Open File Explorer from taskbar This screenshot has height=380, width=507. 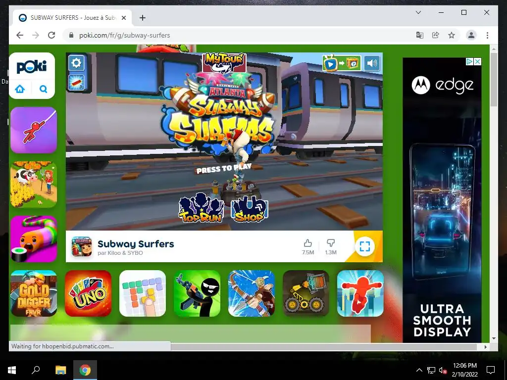click(60, 370)
